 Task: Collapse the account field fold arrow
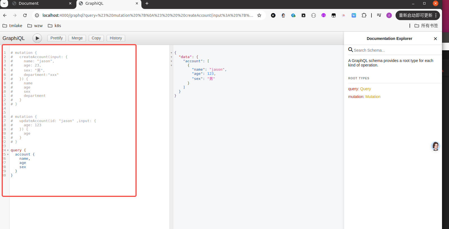pos(8,155)
